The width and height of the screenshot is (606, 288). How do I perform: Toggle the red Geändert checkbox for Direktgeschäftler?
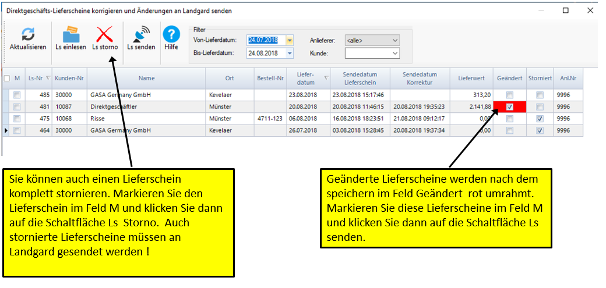pyautogui.click(x=510, y=107)
